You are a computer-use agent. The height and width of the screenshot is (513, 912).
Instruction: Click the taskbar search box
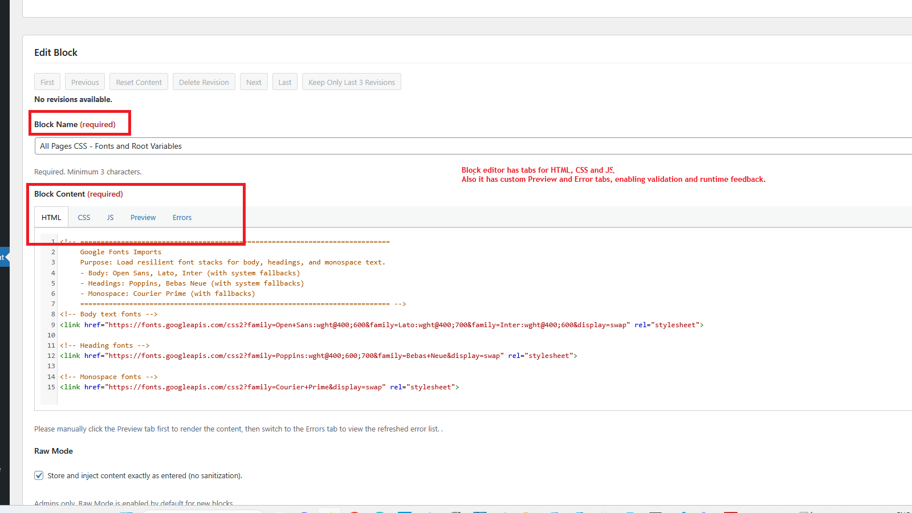pyautogui.click(x=203, y=510)
